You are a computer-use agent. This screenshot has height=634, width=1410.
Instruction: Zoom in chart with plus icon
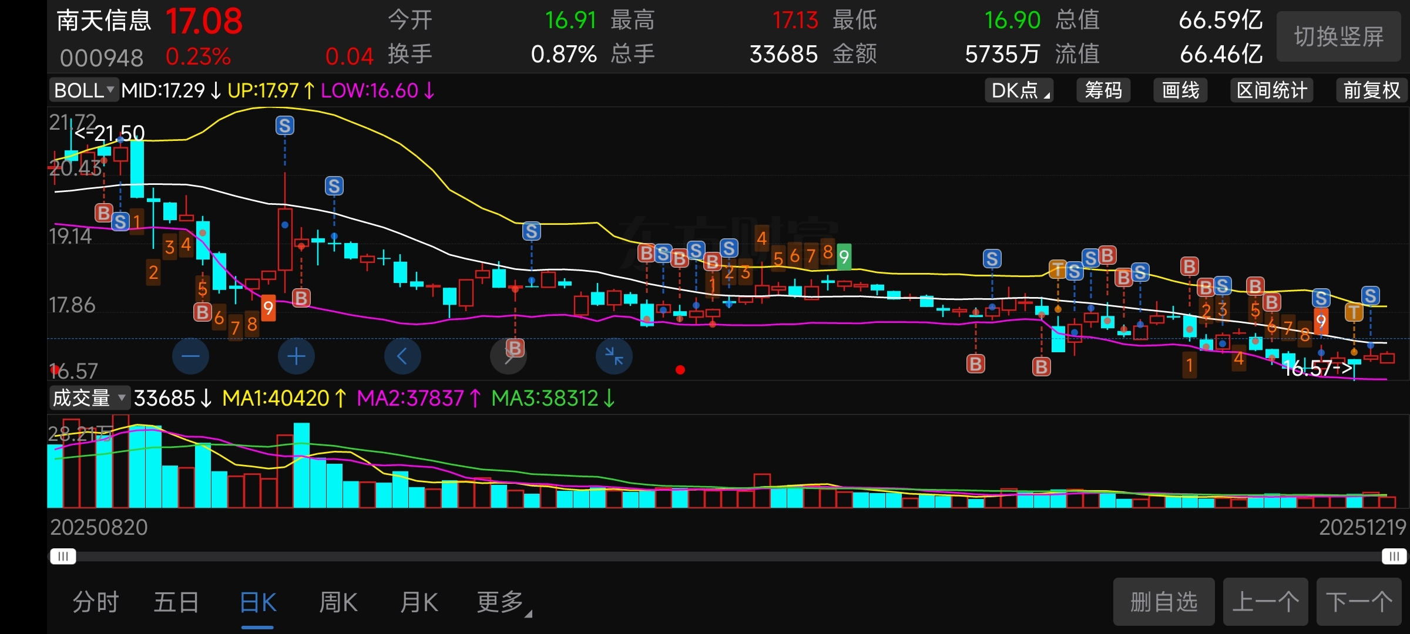tap(296, 356)
